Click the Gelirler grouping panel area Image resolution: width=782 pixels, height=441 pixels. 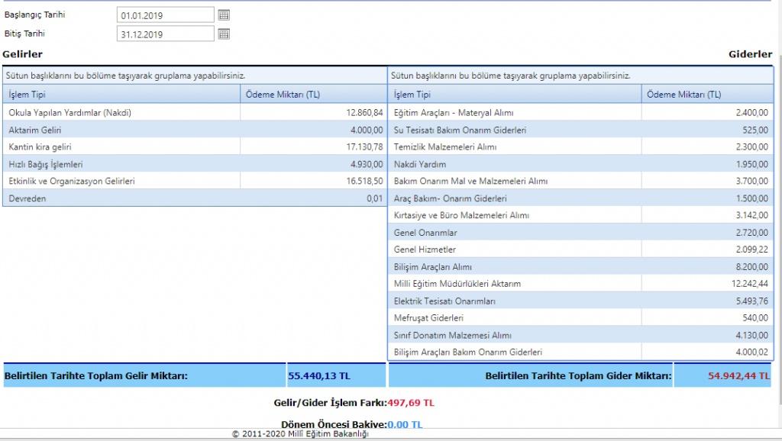pos(195,76)
